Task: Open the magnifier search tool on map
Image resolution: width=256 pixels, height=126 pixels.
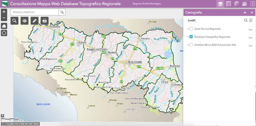Action: [14, 21]
